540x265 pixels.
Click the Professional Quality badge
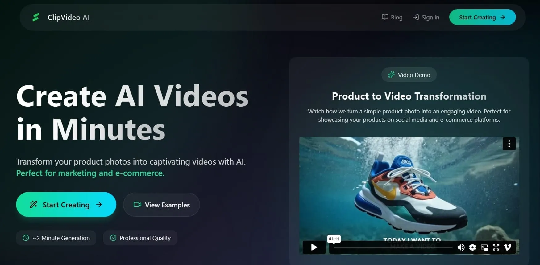click(140, 238)
